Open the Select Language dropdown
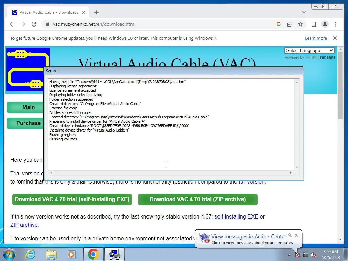 click(x=309, y=51)
